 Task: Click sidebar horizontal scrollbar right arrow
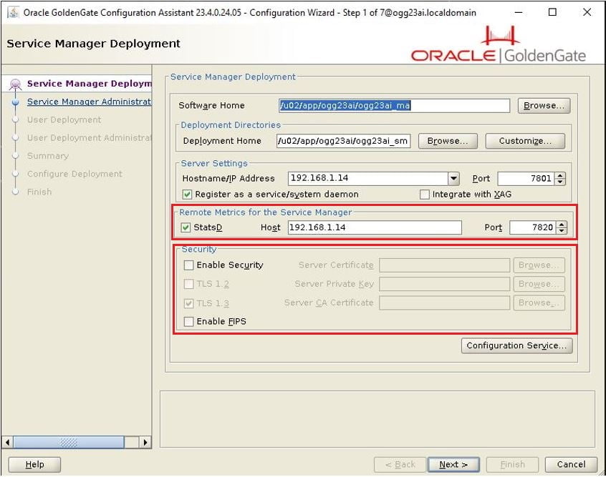click(145, 442)
